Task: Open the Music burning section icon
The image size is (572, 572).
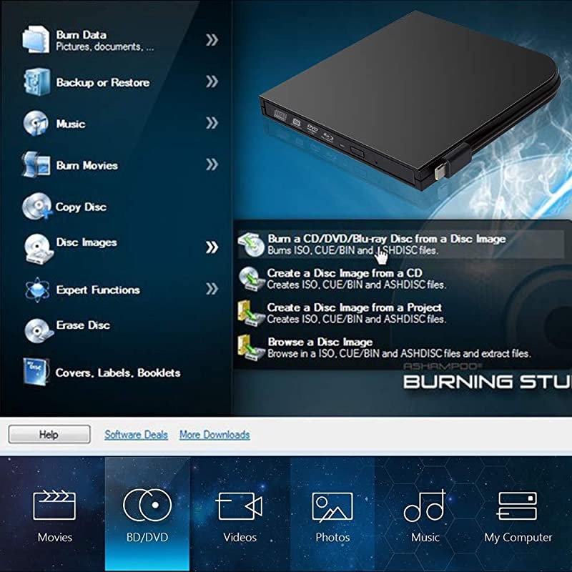Action: coord(36,124)
